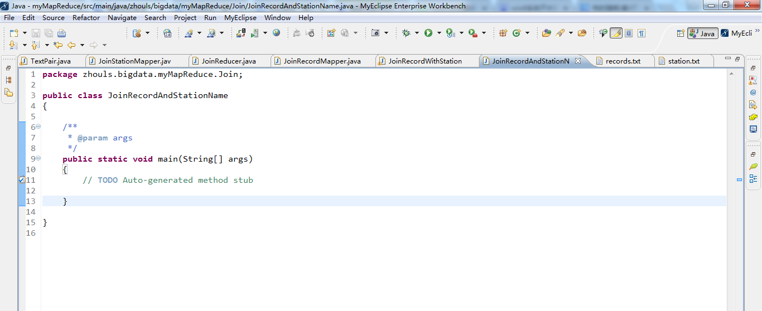Click the Run External Tools toolbox icon
The image size is (762, 311).
pyautogui.click(x=472, y=33)
